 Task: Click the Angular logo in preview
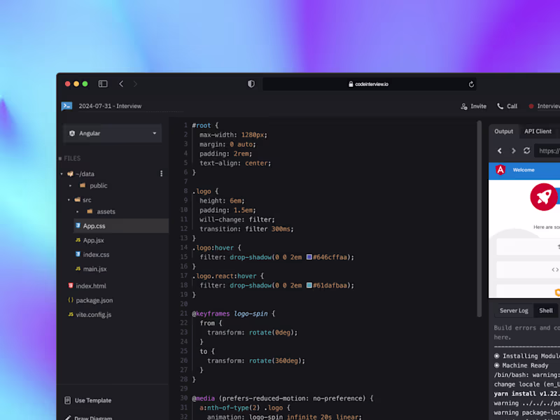tap(500, 170)
